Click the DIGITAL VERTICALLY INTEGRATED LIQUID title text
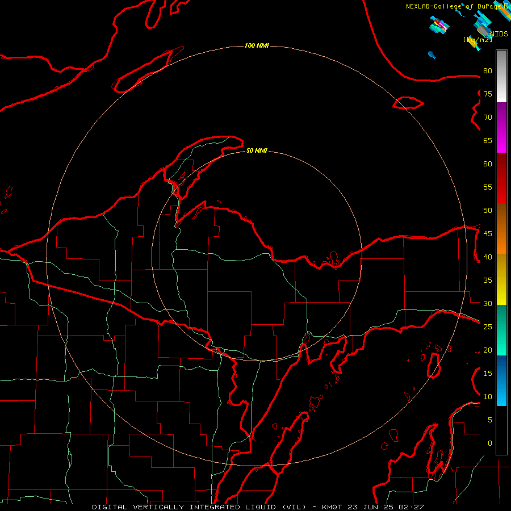Viewport: 511px width, 511px height. 199,507
